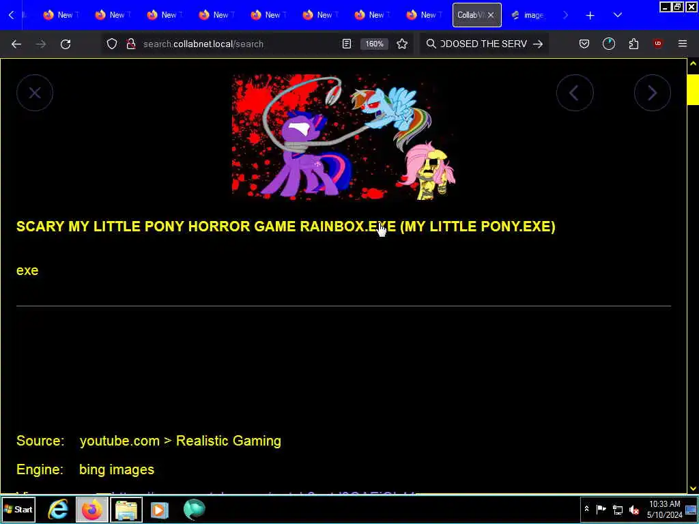Close the image detail view with X
Screen dimensions: 699x524
tap(35, 93)
